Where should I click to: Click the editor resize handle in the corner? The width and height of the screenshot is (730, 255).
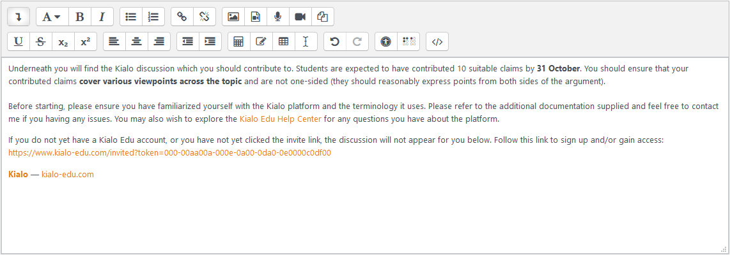(x=724, y=249)
